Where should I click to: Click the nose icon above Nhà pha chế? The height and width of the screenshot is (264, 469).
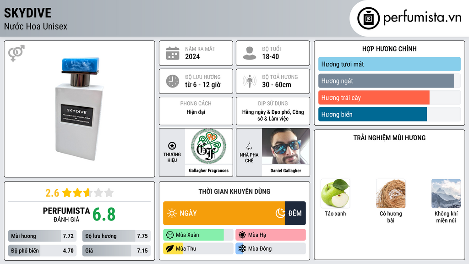249,146
